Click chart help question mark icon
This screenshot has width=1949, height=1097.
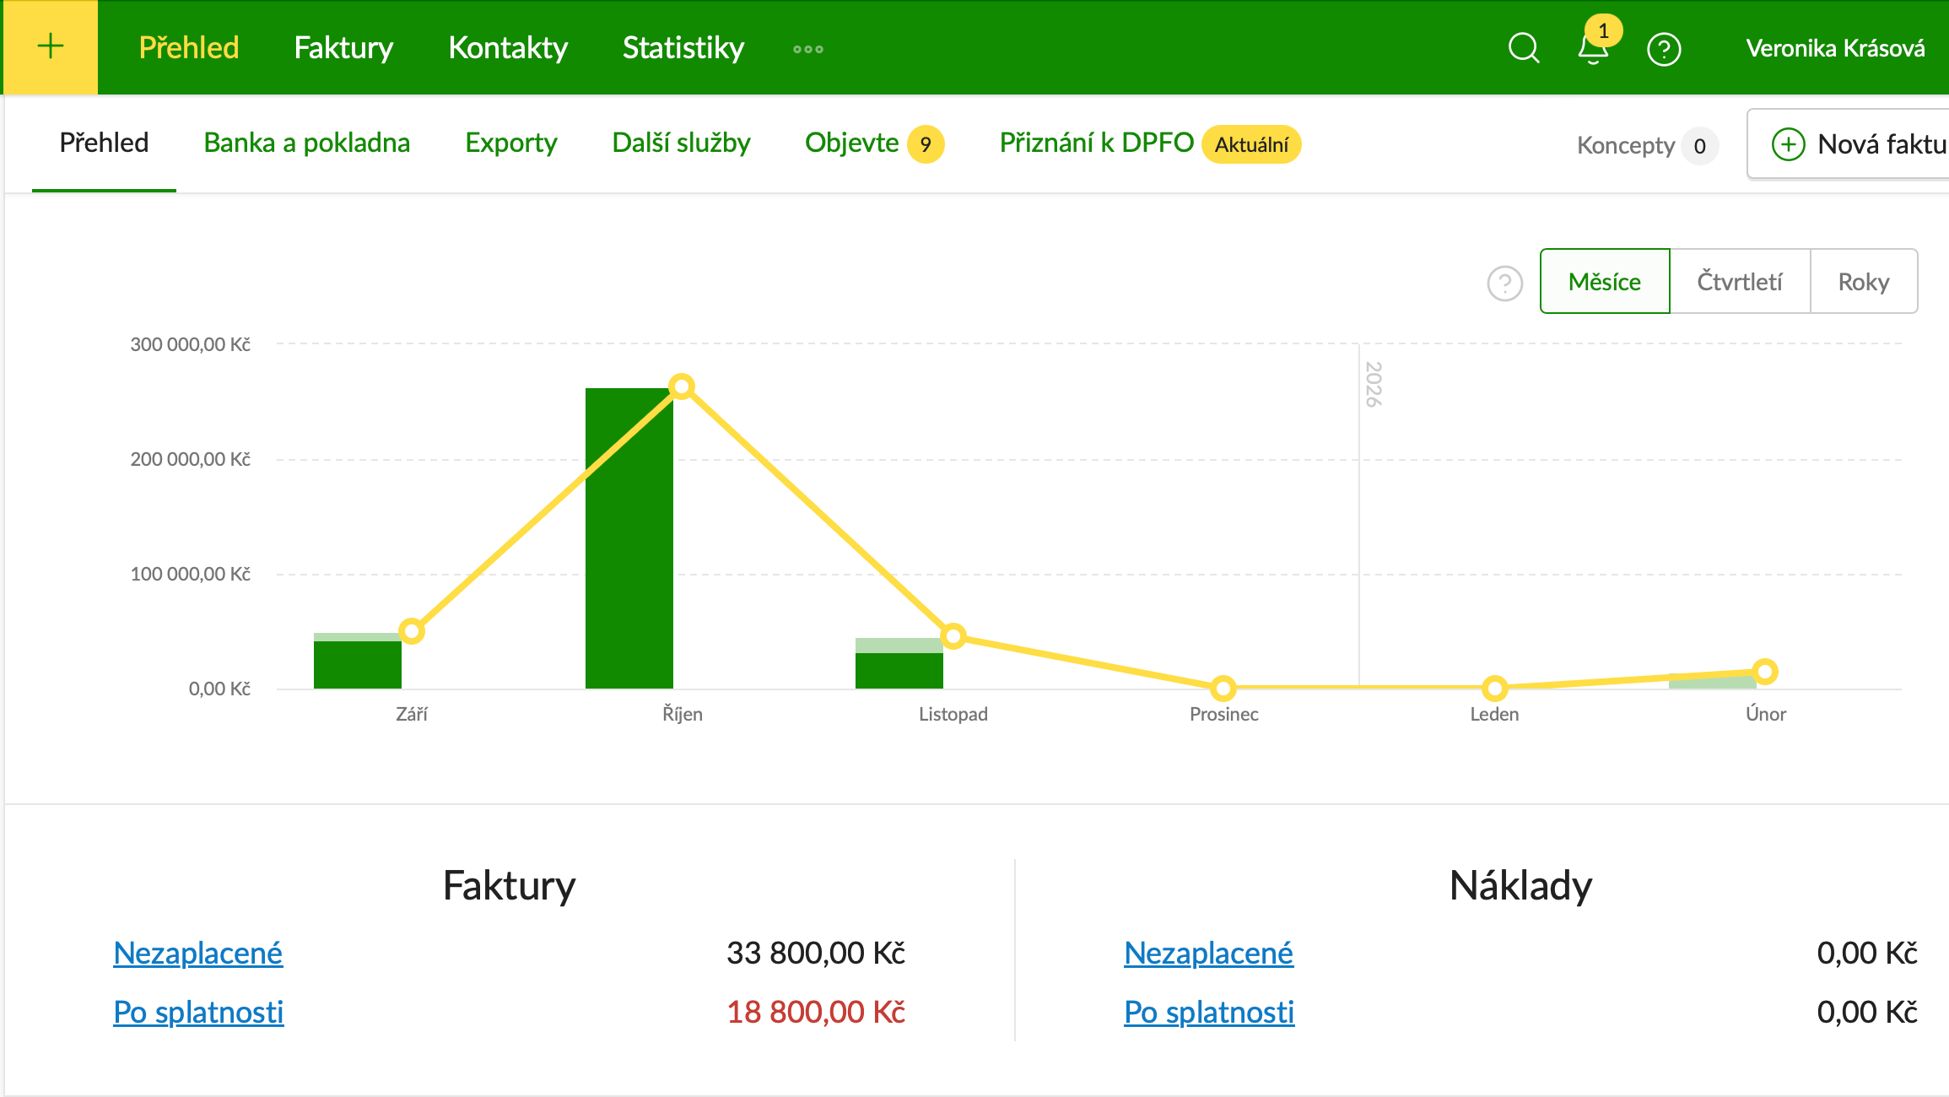point(1504,284)
